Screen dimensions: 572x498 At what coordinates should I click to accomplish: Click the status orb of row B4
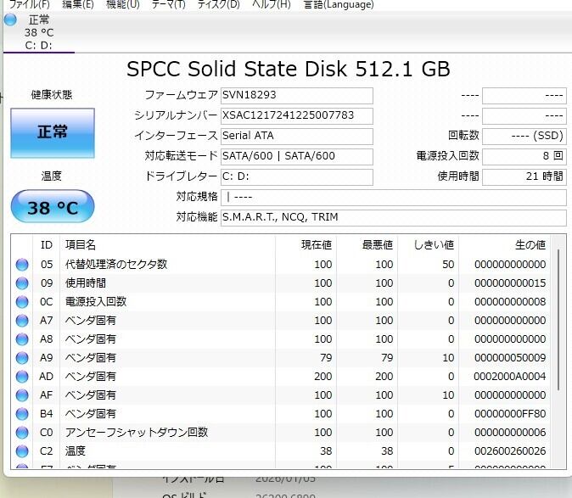pos(22,414)
